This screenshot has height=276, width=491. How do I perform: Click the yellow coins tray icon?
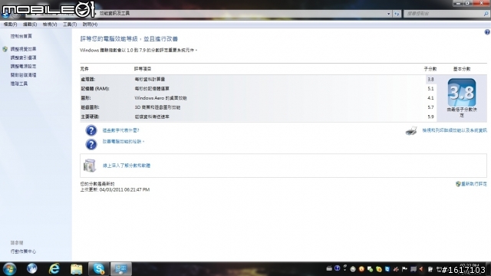[379, 269]
